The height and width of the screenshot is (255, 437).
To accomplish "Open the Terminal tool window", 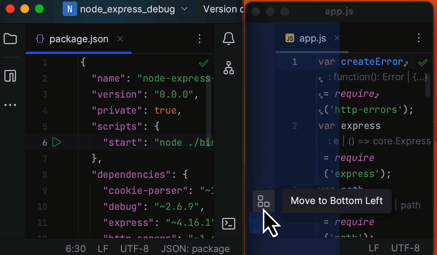I will (228, 224).
